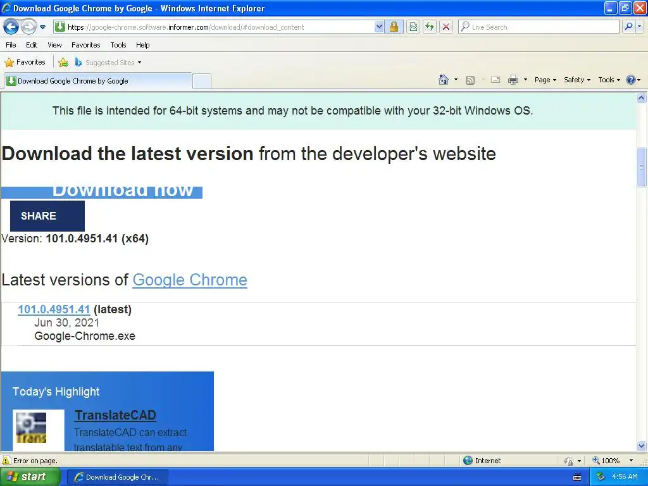Open the File menu
The image size is (648, 486).
(x=11, y=45)
